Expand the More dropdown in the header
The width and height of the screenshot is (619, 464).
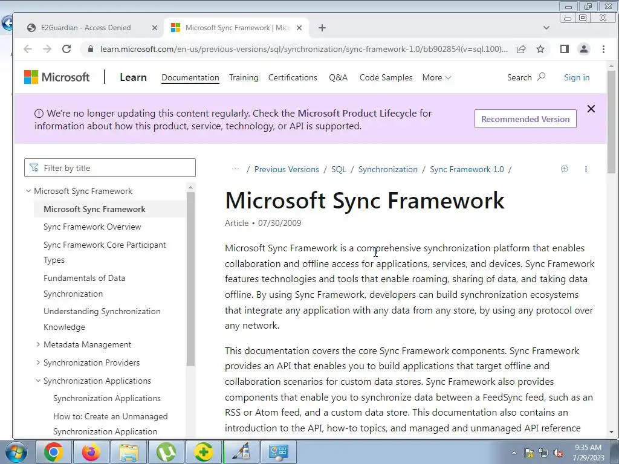point(436,77)
